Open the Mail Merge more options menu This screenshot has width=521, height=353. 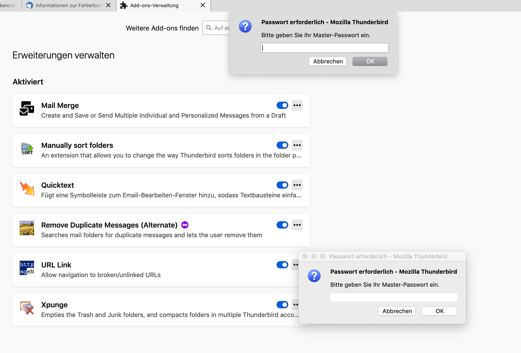pos(297,105)
